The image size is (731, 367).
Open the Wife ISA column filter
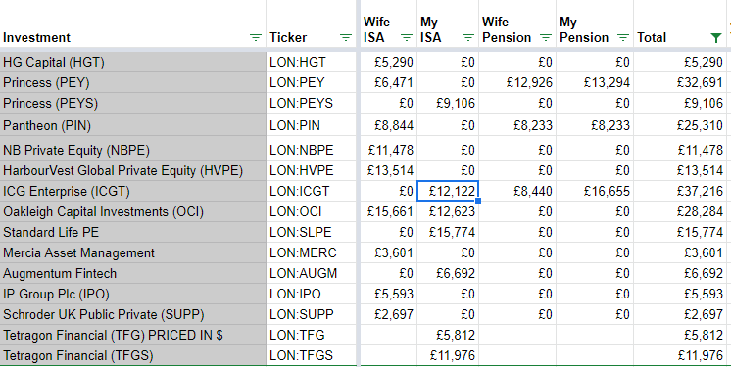click(x=407, y=38)
